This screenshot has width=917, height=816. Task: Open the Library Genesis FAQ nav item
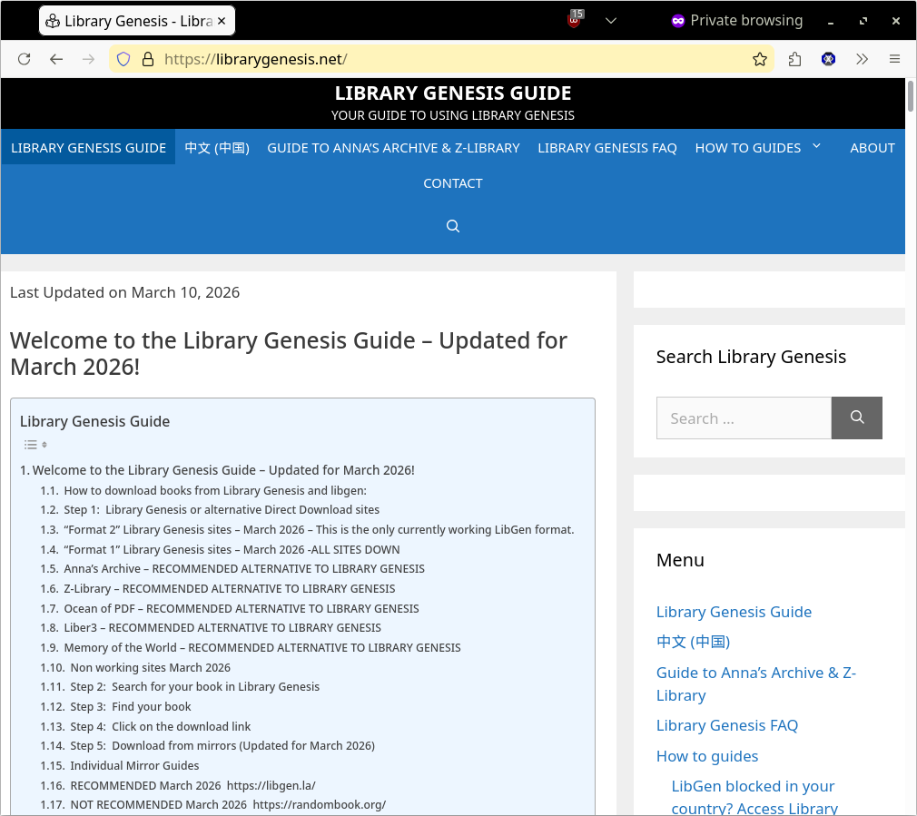click(x=606, y=147)
